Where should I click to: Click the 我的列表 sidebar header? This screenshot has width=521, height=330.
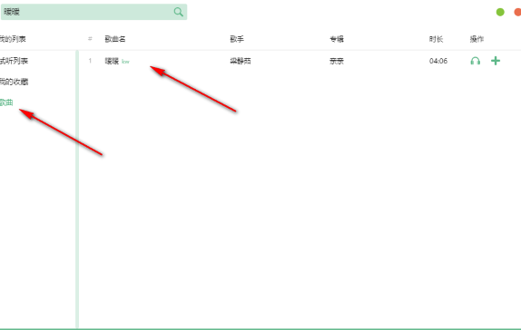click(13, 39)
